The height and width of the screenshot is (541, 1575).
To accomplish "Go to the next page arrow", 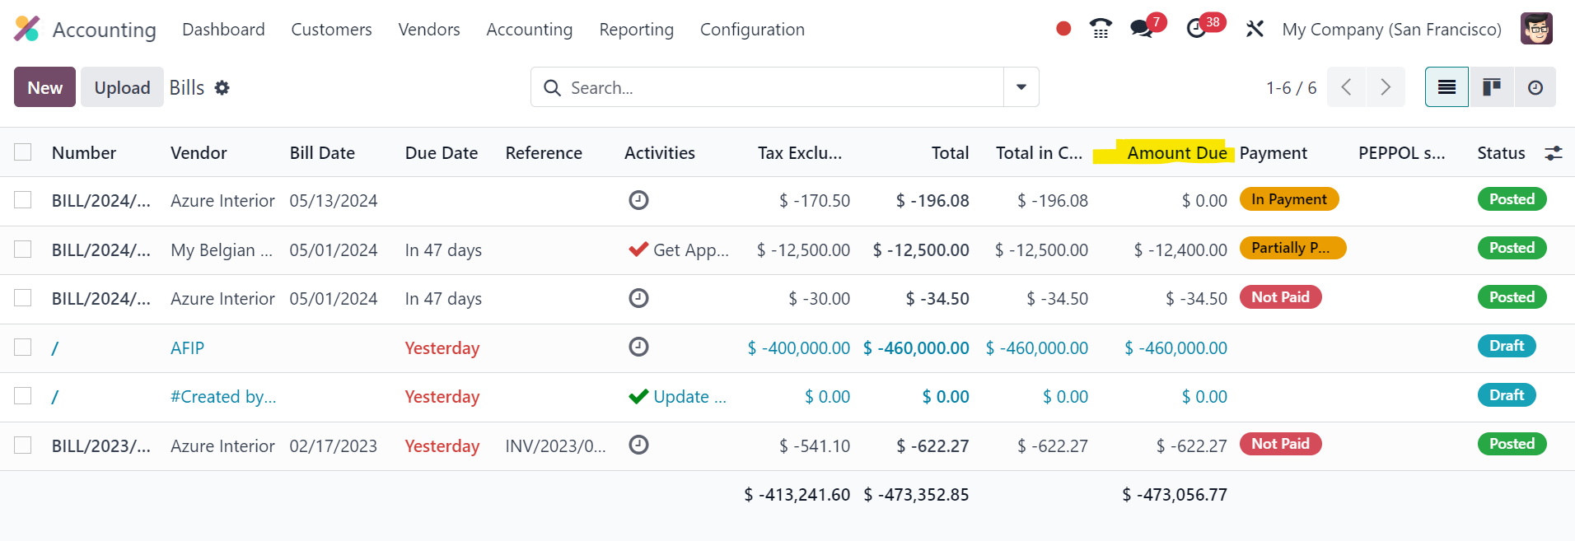I will [1386, 87].
